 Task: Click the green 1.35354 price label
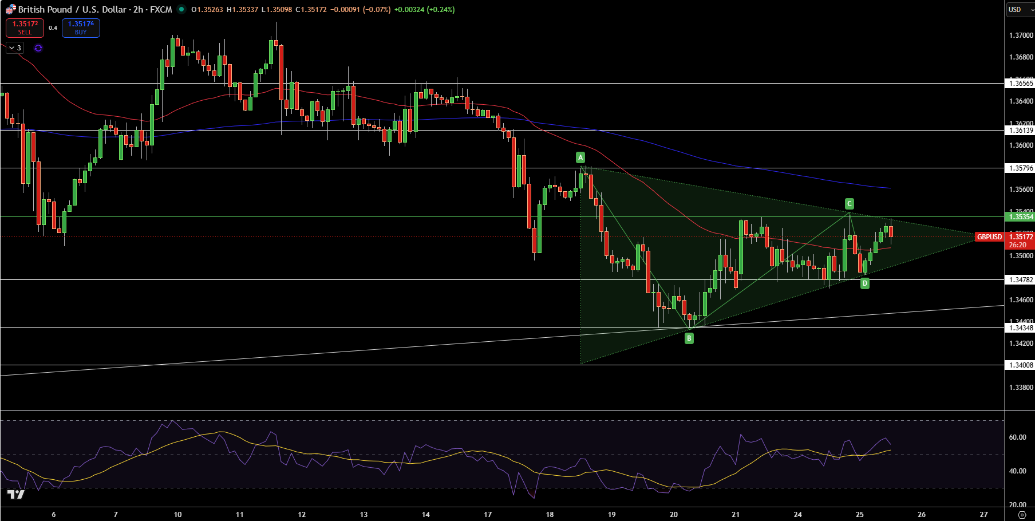tap(1020, 217)
